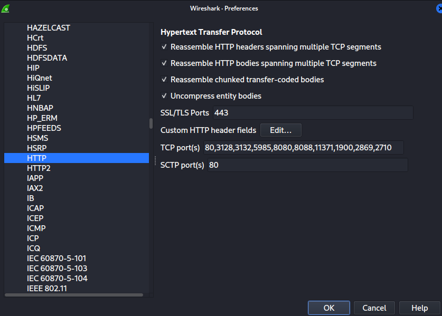
Task: Open Custom HTTP header fields Edit dialog
Action: (280, 130)
